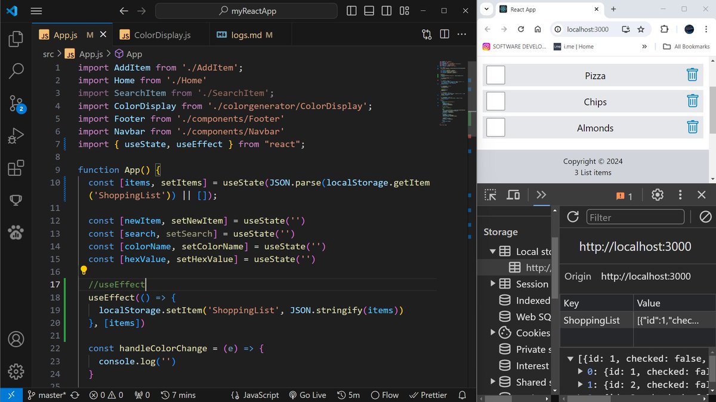Image resolution: width=716 pixels, height=402 pixels.
Task: Open changes compare icon in editor toolbar
Action: [427, 34]
